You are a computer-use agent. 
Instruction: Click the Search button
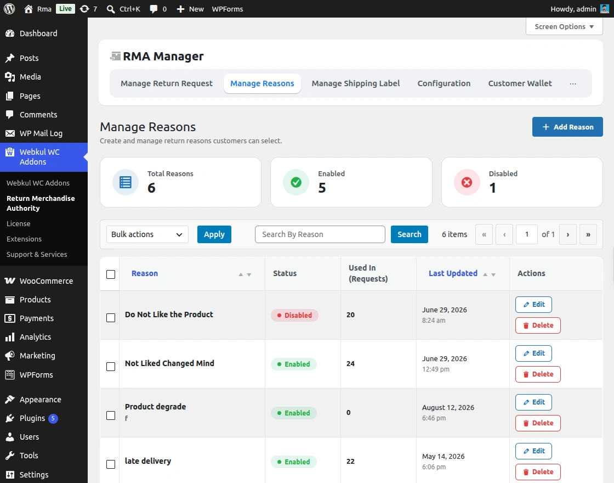[x=409, y=234]
